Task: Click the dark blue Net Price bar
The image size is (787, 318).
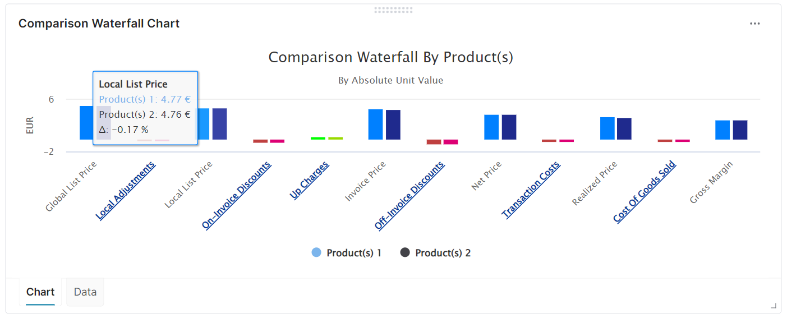Action: coord(509,127)
